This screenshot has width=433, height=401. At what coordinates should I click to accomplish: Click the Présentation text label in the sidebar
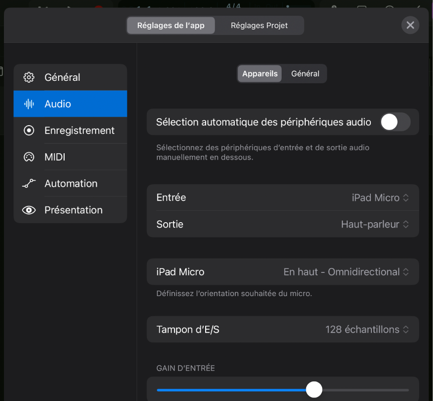click(73, 210)
